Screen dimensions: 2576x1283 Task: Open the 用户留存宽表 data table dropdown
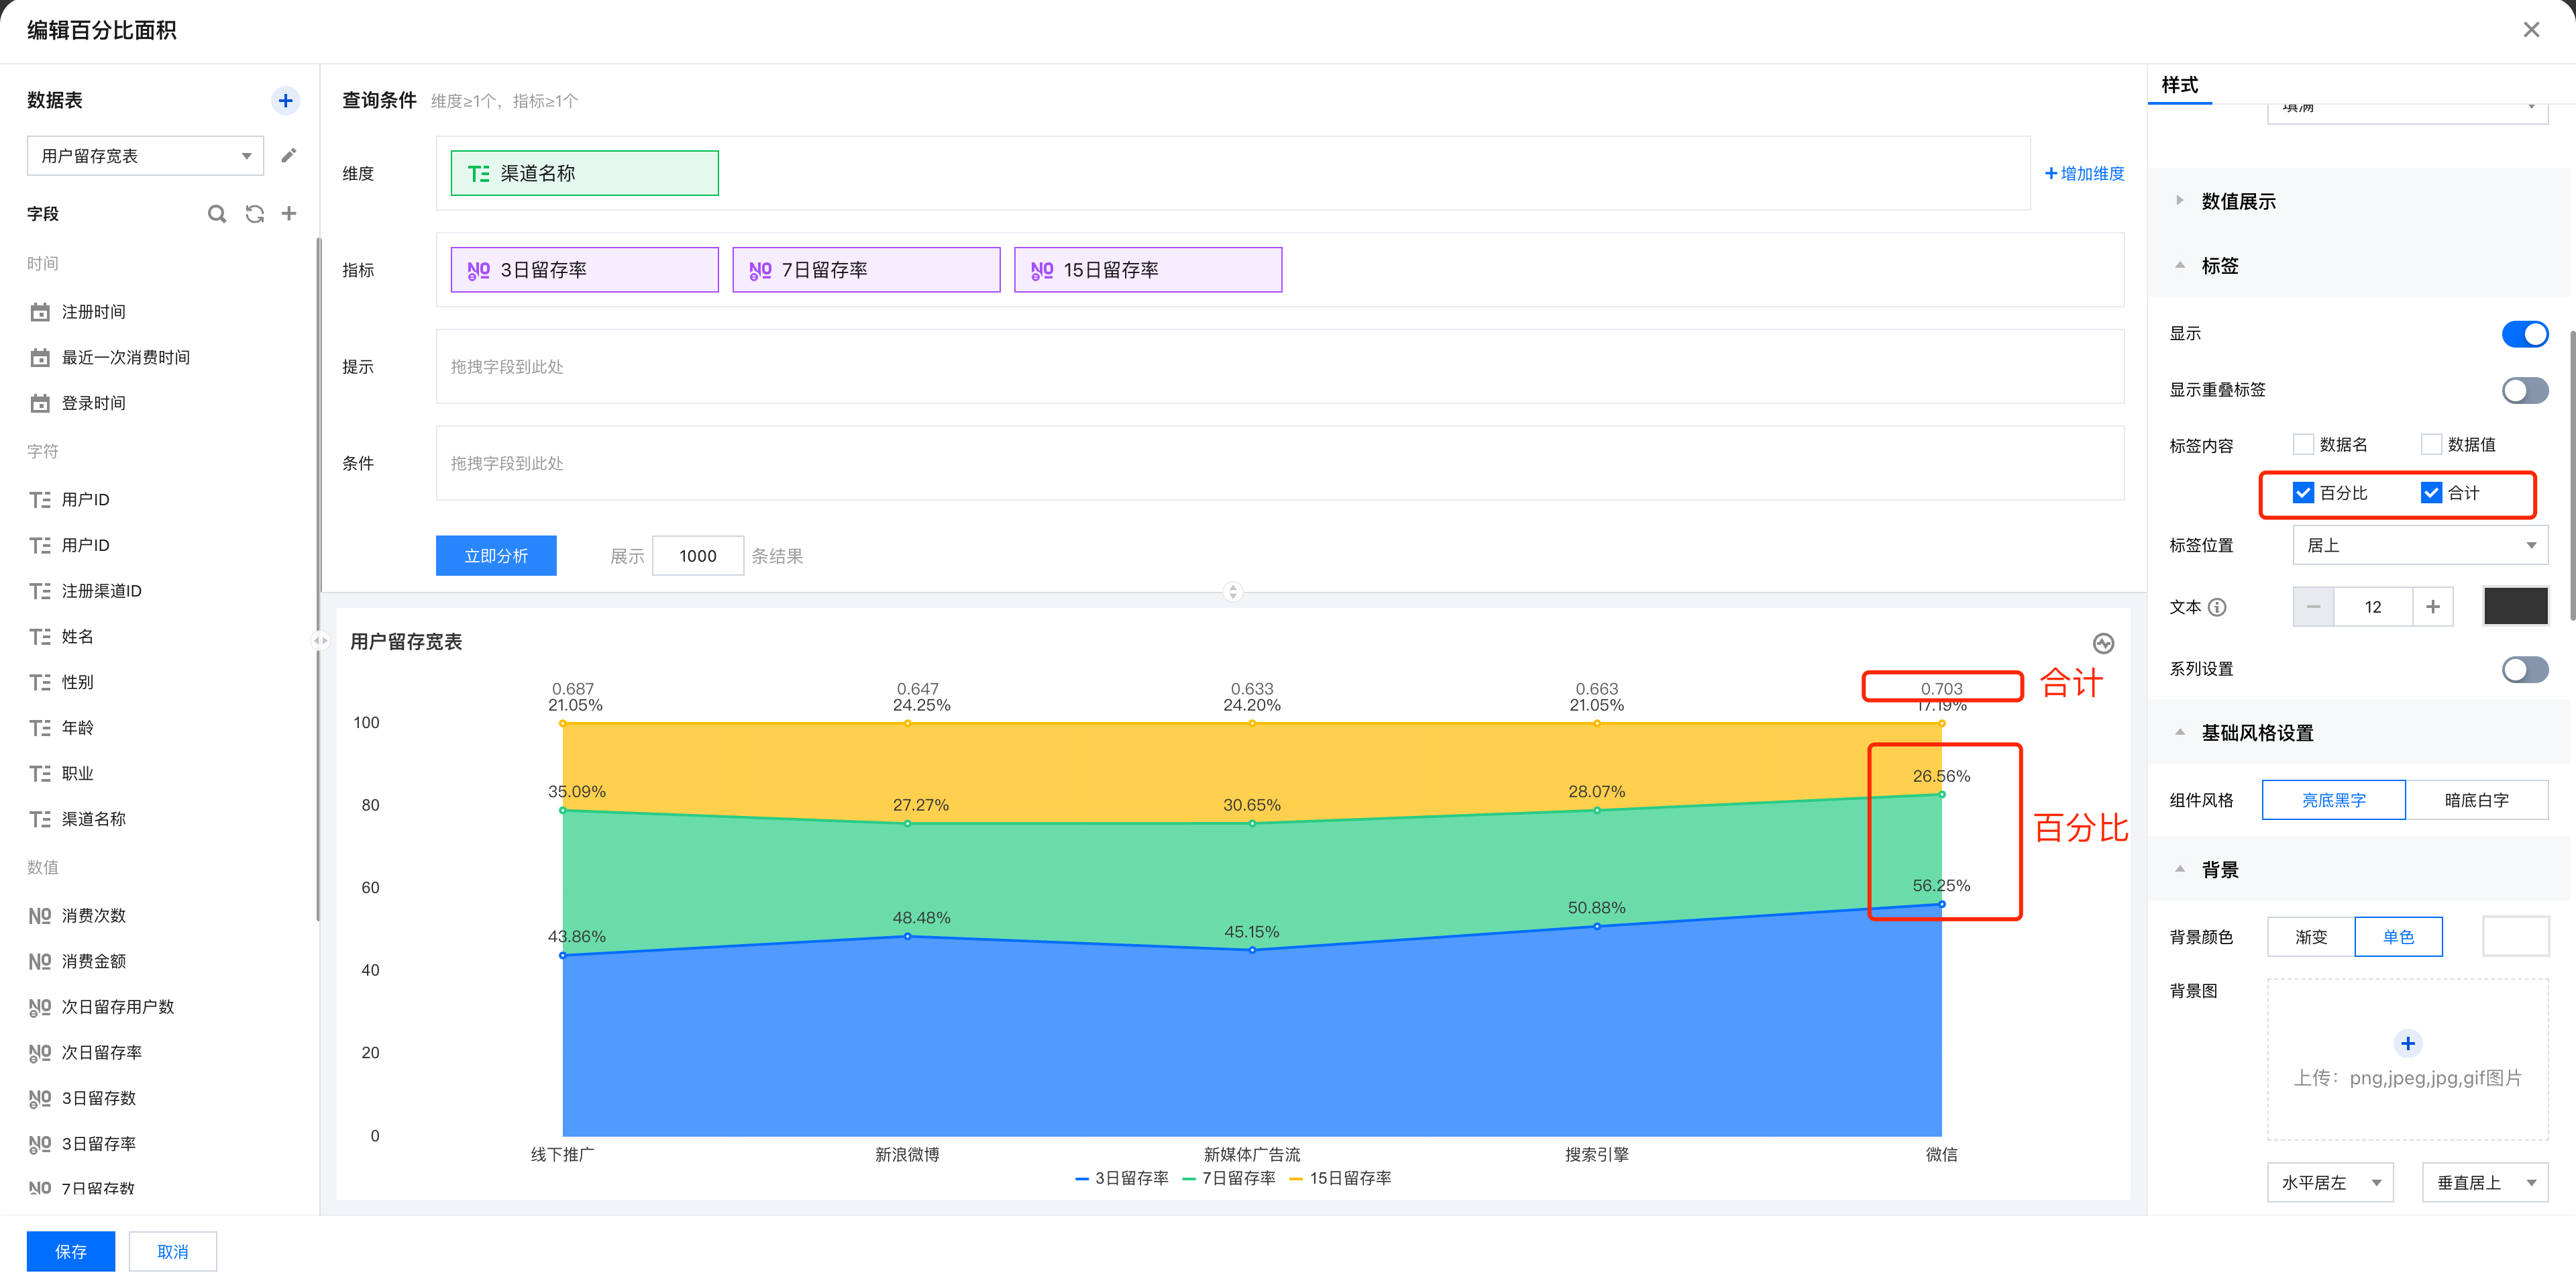145,156
